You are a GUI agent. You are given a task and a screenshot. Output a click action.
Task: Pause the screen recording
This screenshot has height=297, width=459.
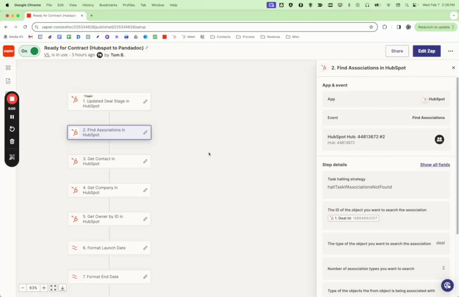click(x=12, y=117)
